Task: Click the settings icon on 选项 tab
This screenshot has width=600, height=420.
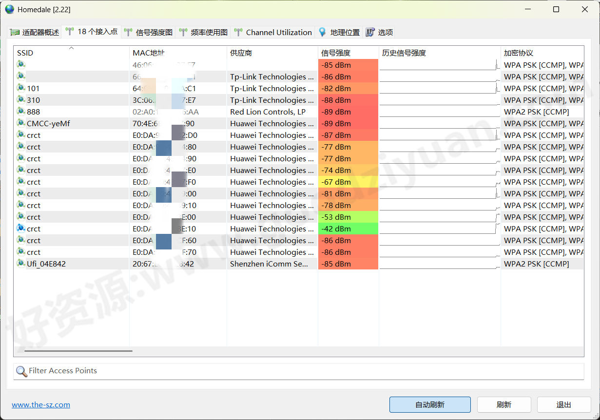Action: point(369,32)
